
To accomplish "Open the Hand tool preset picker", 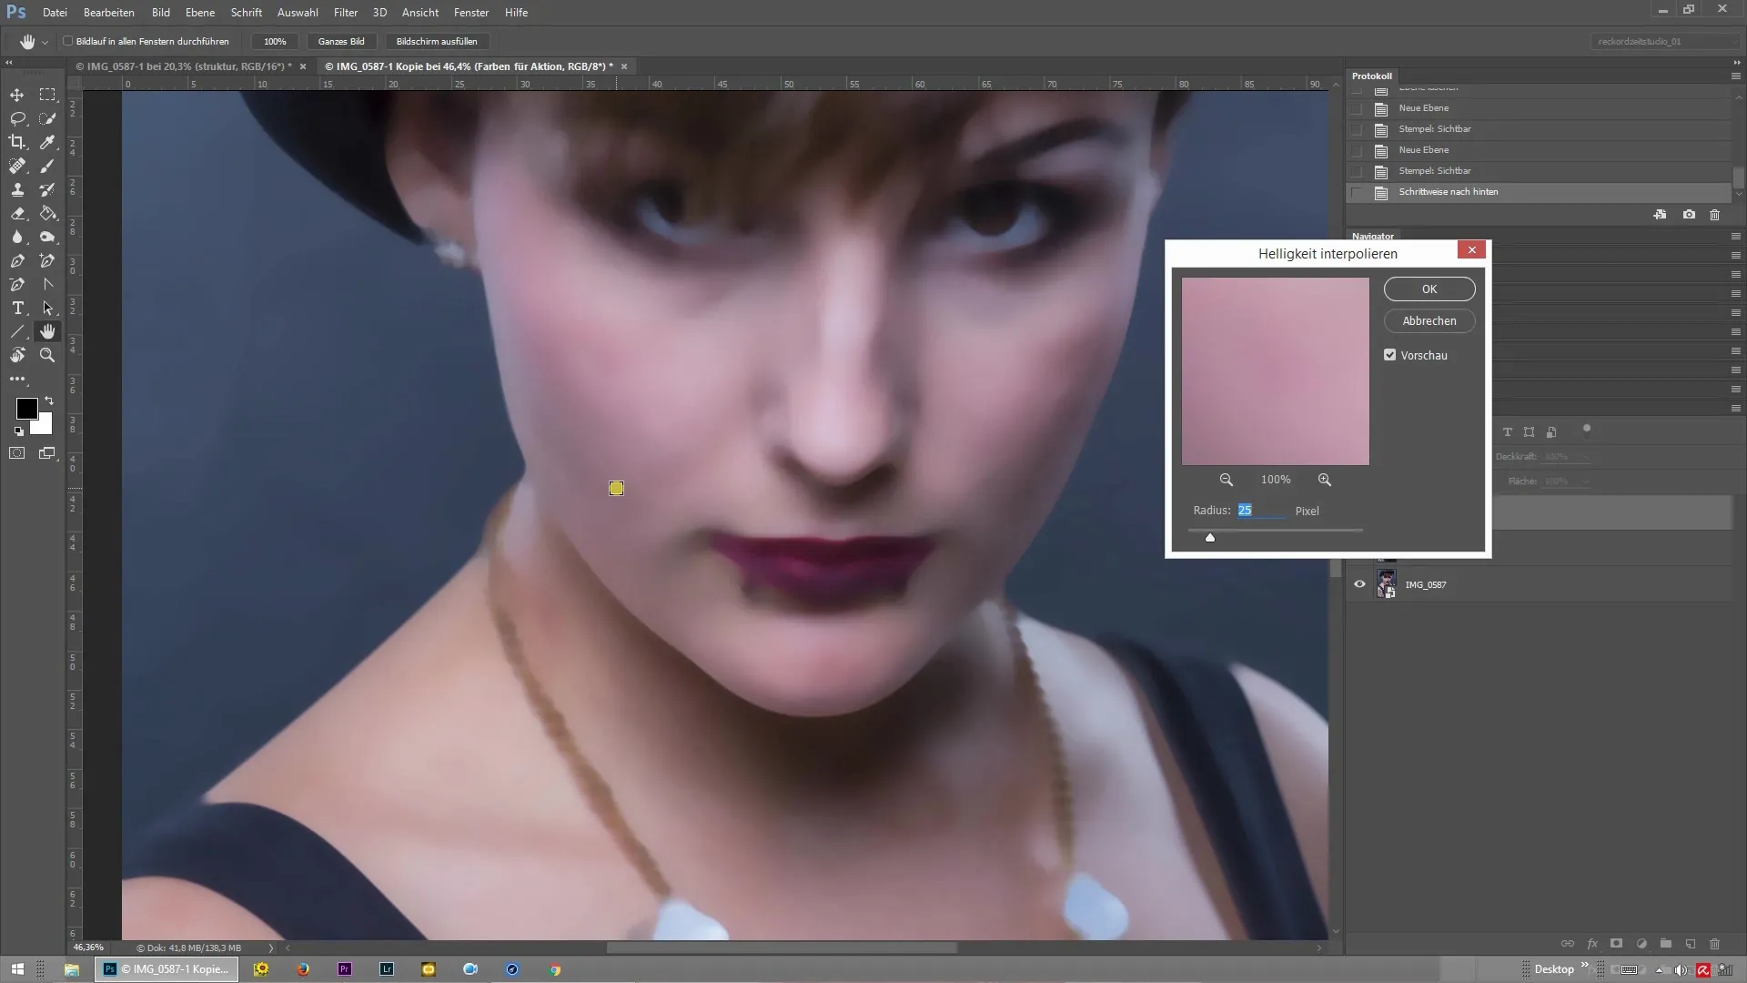I will tap(45, 42).
